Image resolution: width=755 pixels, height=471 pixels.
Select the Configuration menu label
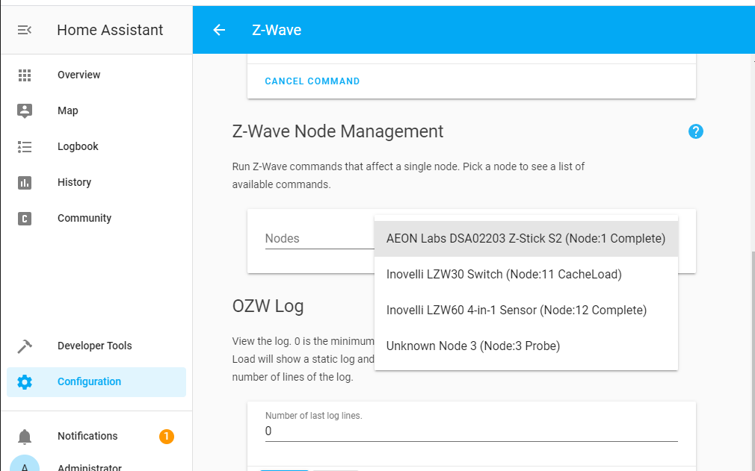(x=89, y=381)
